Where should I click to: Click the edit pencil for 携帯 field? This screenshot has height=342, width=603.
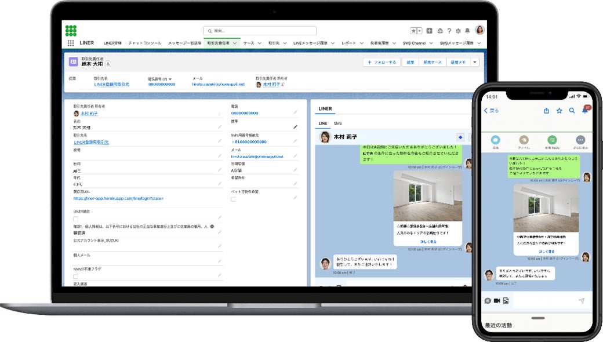(295, 127)
